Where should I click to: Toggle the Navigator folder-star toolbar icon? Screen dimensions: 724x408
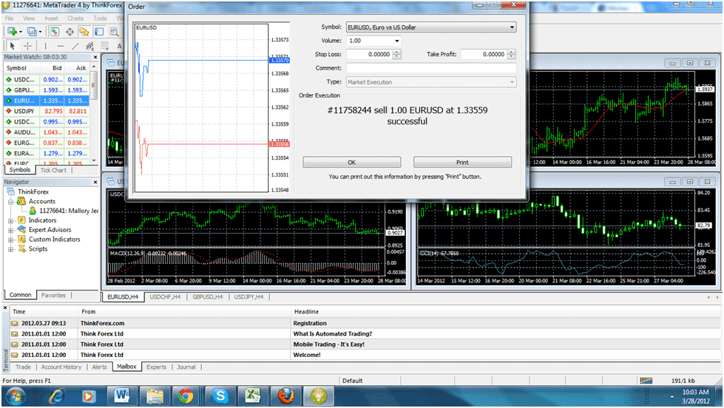tap(84, 31)
